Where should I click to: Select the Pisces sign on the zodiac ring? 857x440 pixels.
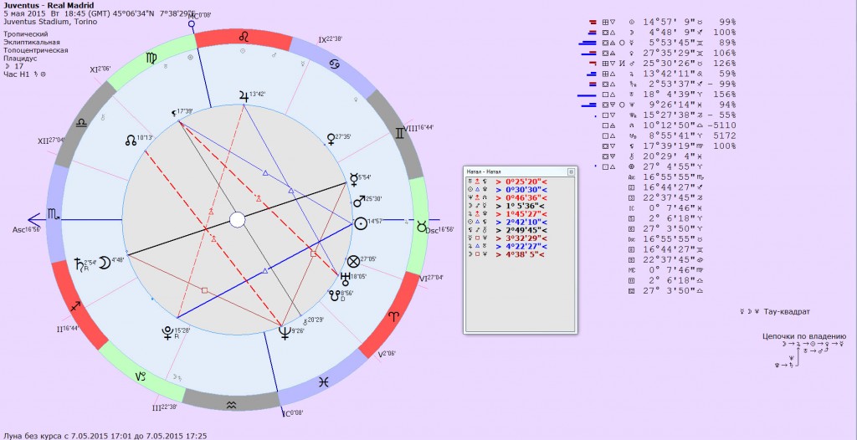tap(324, 382)
